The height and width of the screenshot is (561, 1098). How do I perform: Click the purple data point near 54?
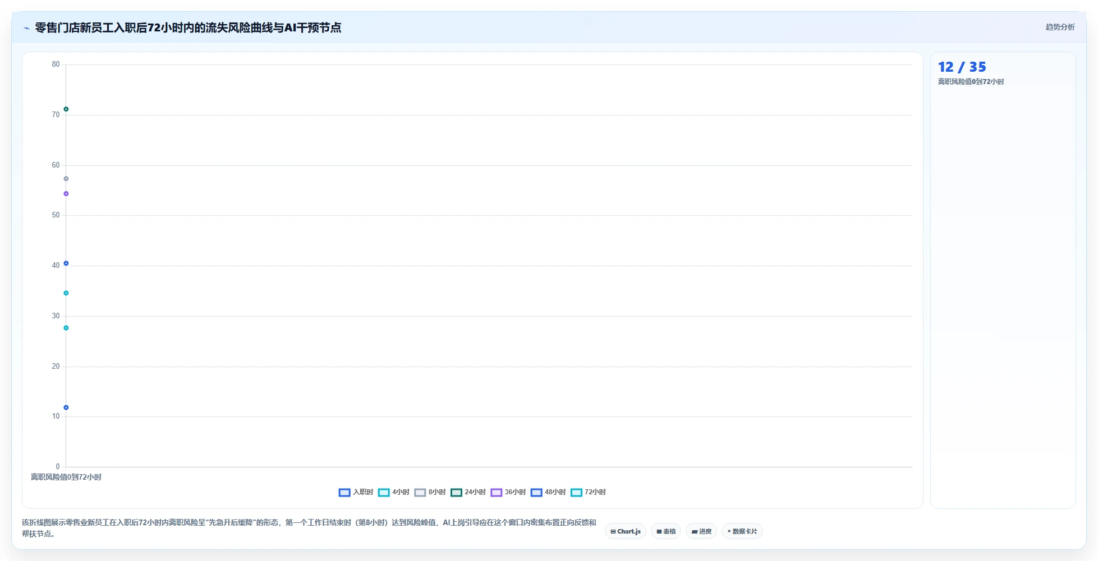(x=66, y=194)
